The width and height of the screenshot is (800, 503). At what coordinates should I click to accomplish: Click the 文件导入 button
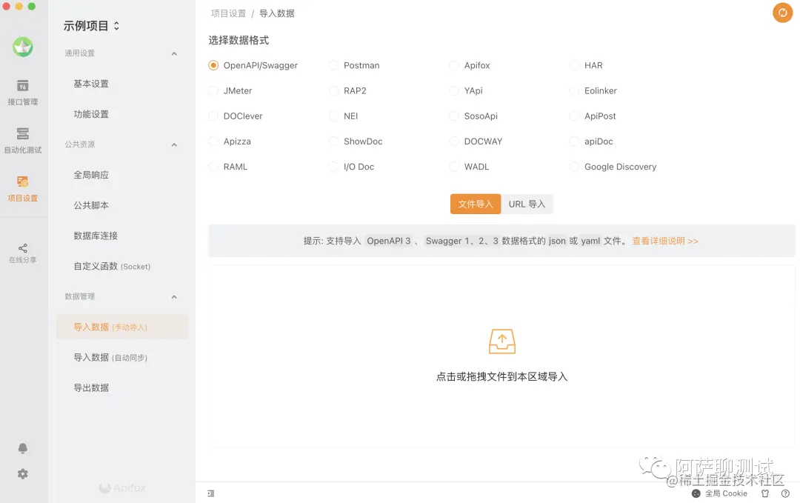pos(475,204)
